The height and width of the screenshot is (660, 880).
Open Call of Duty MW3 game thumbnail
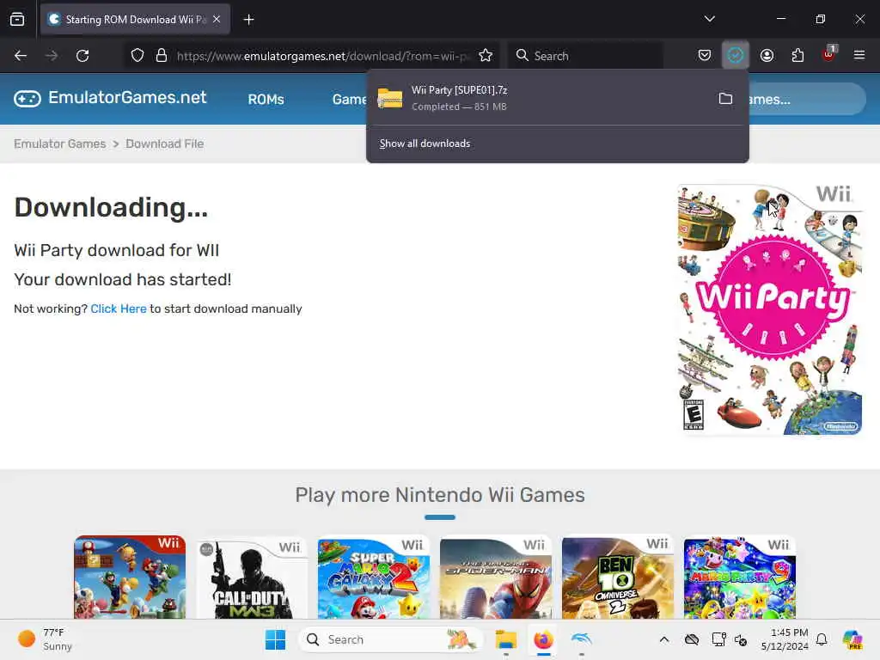click(252, 578)
